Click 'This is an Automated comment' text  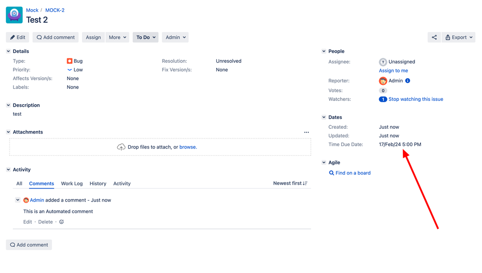click(58, 212)
